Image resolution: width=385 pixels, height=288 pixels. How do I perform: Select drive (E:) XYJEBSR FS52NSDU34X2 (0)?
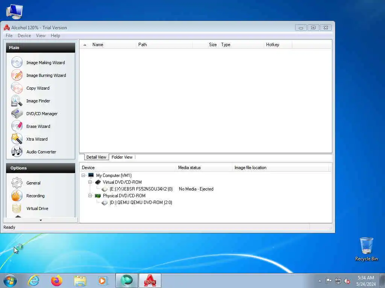click(x=141, y=189)
